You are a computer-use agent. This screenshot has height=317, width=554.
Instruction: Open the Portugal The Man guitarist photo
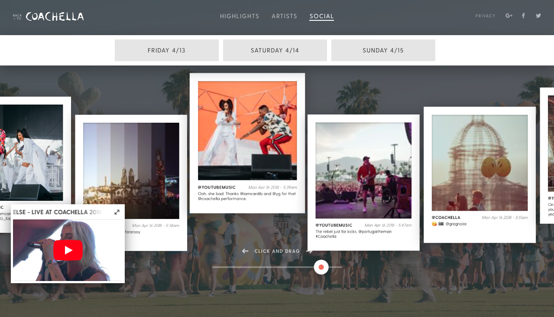pos(363,170)
